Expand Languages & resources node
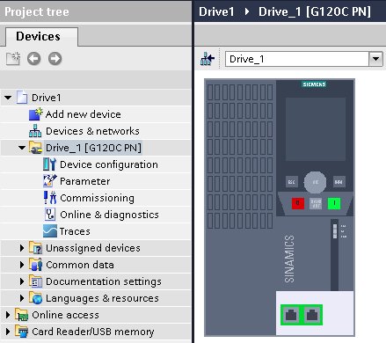This screenshot has width=386, height=343. 22,298
